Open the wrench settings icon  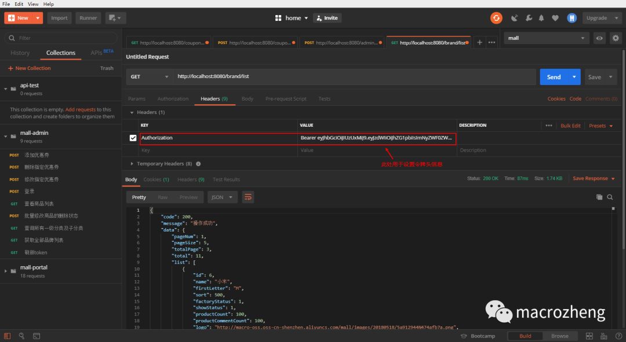pos(529,18)
